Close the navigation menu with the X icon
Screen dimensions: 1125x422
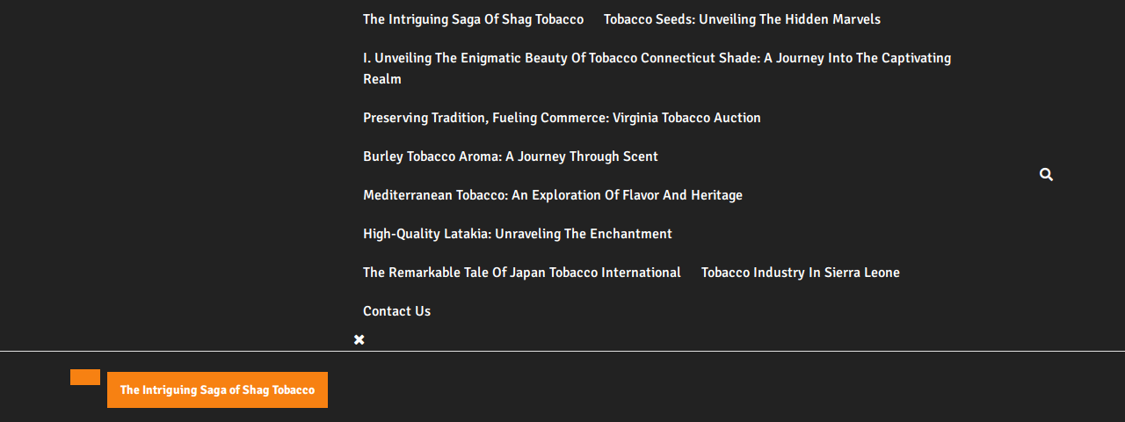pyautogui.click(x=359, y=339)
